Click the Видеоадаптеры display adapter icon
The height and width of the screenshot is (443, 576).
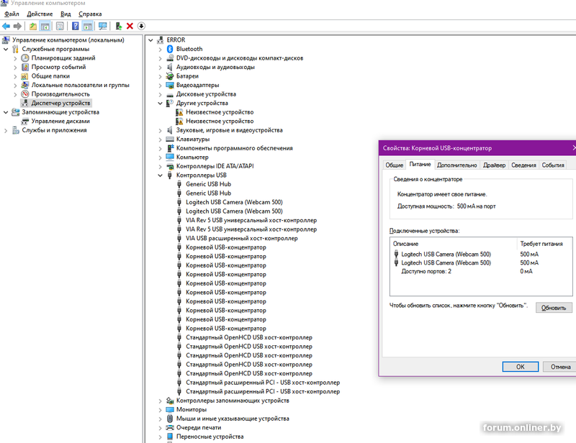(x=170, y=85)
